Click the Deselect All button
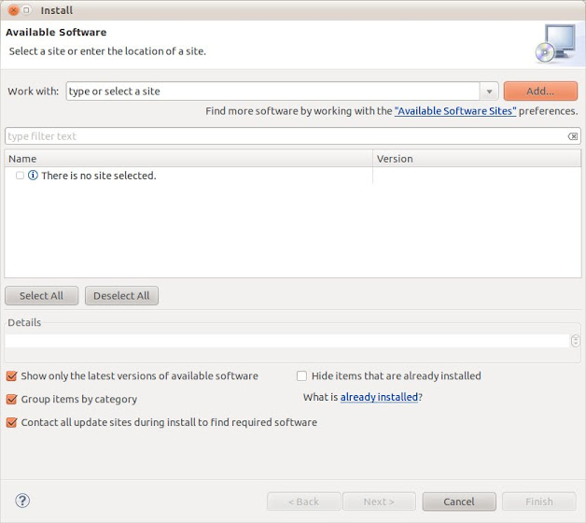The width and height of the screenshot is (586, 523). 121,296
